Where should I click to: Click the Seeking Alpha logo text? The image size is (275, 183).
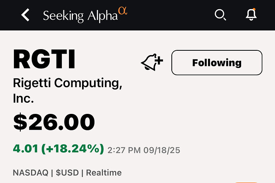tap(81, 16)
